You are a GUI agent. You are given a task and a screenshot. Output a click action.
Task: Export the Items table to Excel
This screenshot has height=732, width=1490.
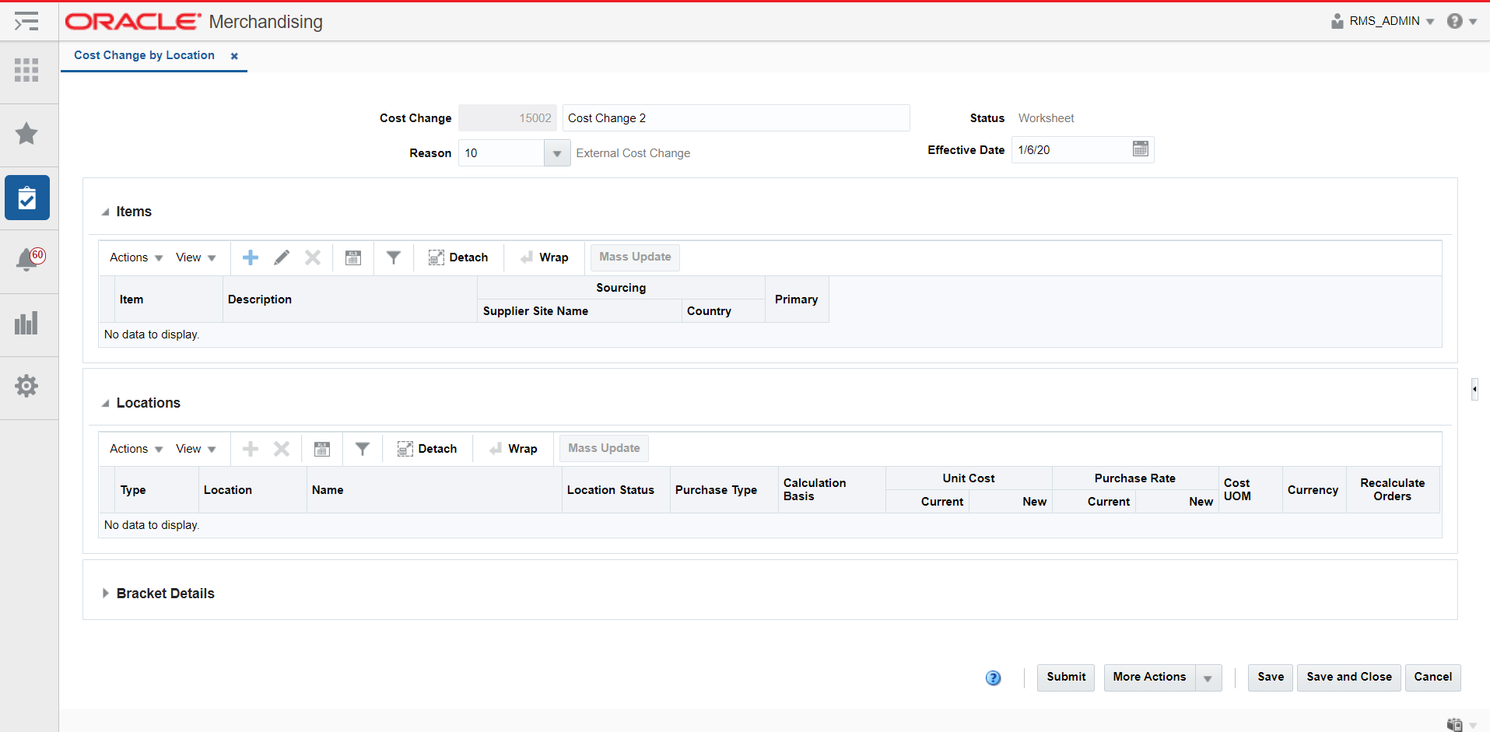[352, 257]
